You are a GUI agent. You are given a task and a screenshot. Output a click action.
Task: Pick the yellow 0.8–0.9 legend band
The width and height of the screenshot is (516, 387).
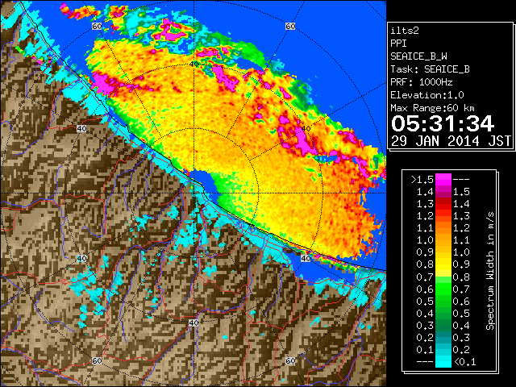tap(443, 264)
